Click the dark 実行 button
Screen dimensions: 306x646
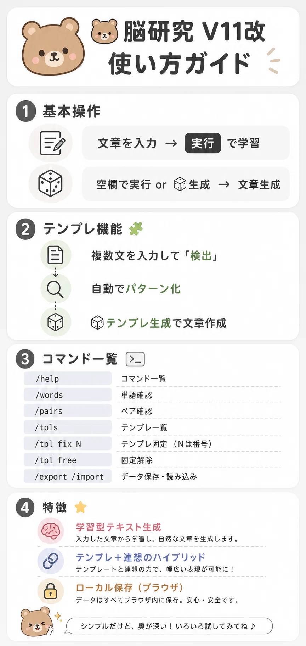[203, 143]
